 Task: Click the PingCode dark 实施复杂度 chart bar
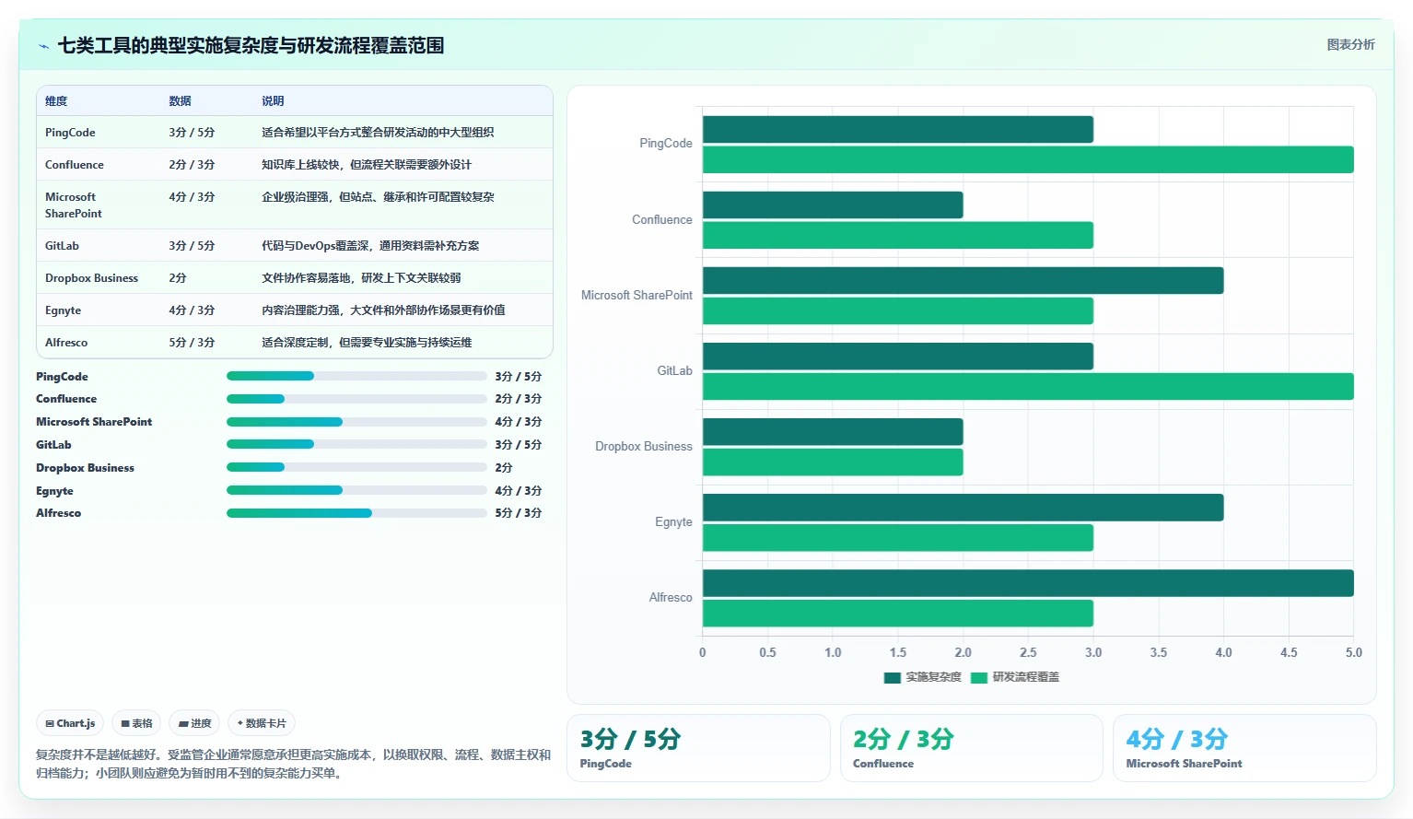[898, 129]
